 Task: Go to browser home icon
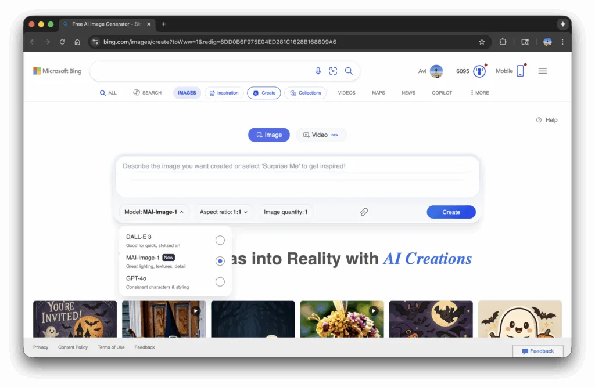coord(77,42)
